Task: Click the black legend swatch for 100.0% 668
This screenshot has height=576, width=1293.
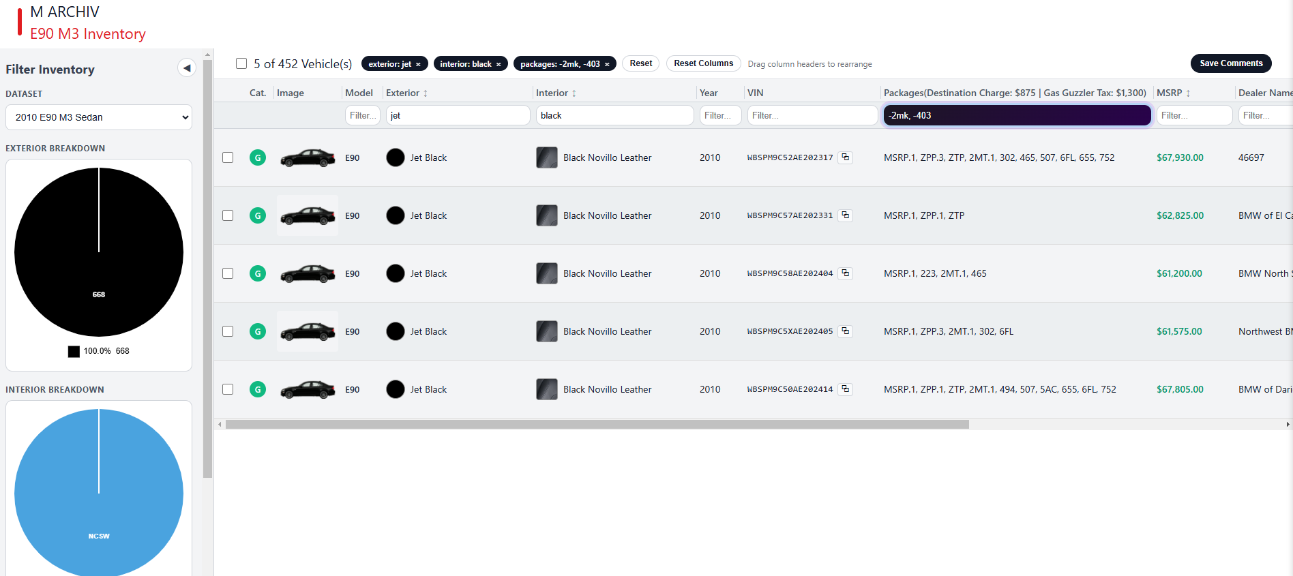Action: (x=74, y=352)
